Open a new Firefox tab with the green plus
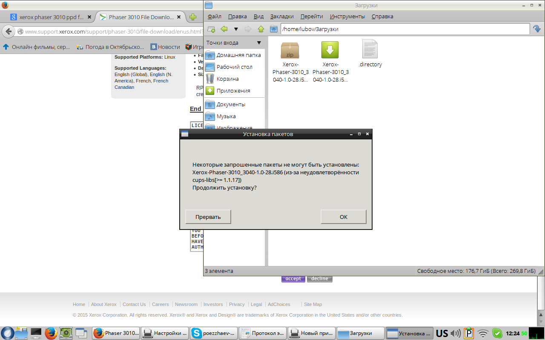The image size is (545, 340). pyautogui.click(x=193, y=17)
